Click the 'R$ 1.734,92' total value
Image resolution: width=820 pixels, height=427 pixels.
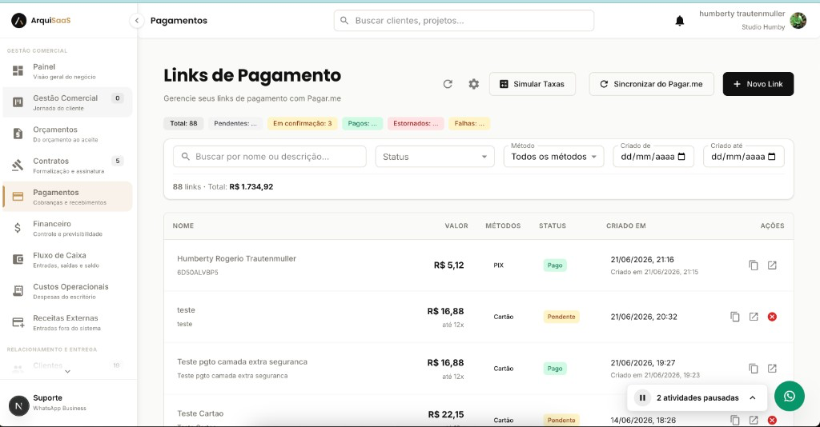pos(251,187)
